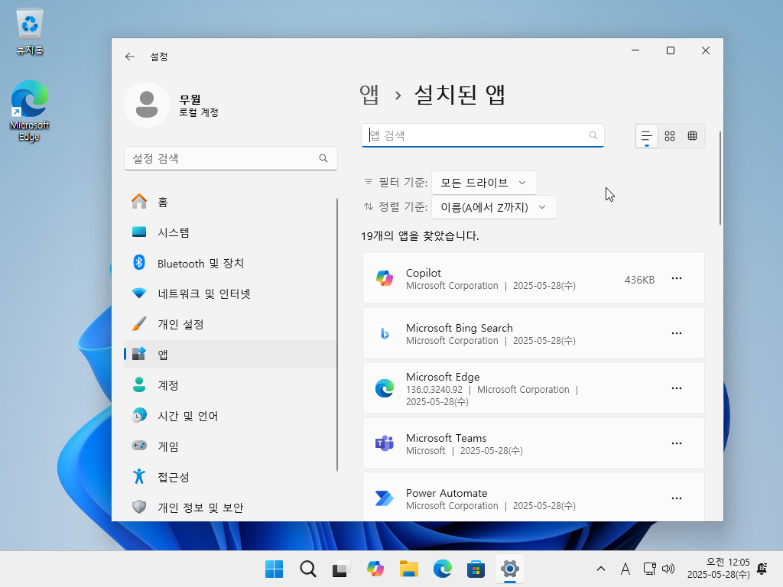The image size is (783, 587).
Task: Expand the 모든 드라이브 filter dropdown
Action: click(x=484, y=183)
